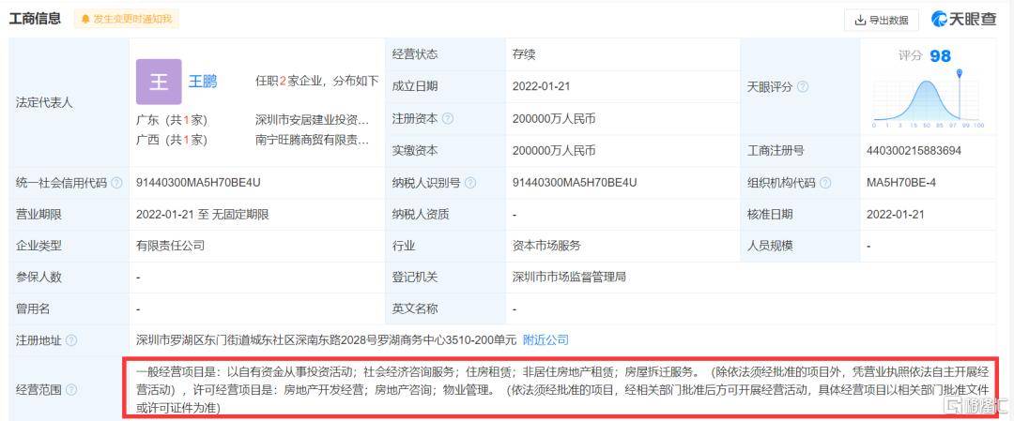1014x421 pixels.
Task: Click the bell icon for change notifications
Action: [x=85, y=19]
